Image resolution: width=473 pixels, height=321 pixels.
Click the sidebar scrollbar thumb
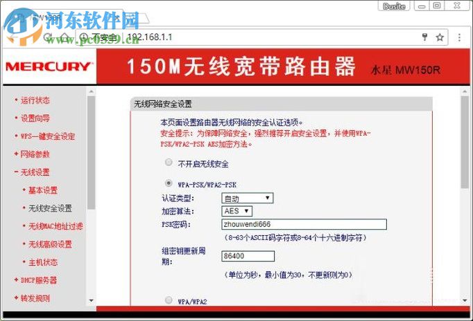click(91, 152)
